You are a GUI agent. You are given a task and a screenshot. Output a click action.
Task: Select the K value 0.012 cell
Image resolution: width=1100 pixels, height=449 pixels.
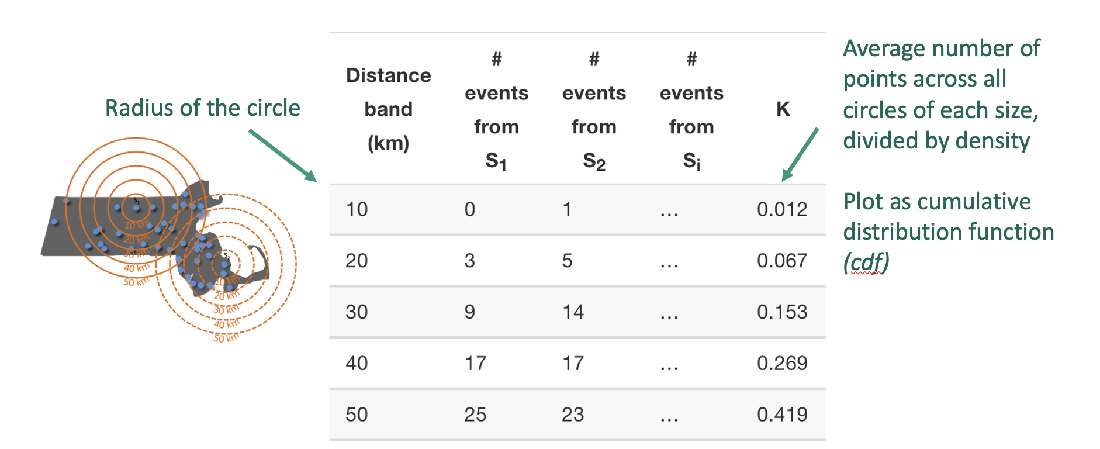(782, 209)
